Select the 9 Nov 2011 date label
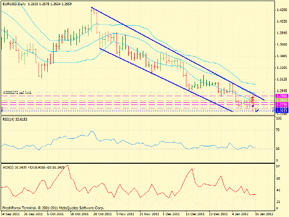The image size is (289, 217). 125,214
